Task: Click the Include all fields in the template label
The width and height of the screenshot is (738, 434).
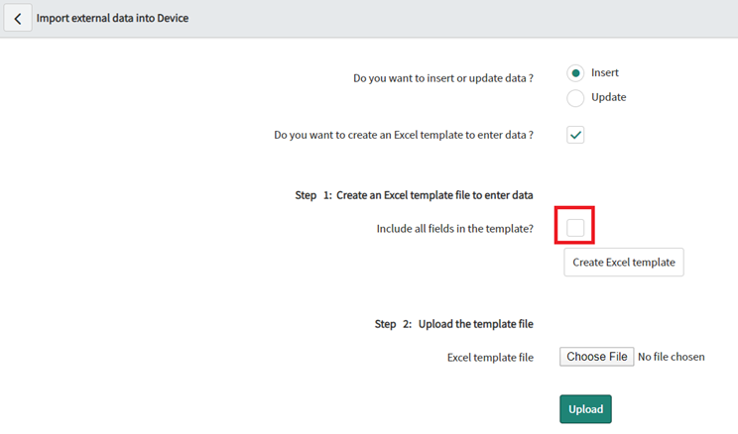Action: coord(454,229)
